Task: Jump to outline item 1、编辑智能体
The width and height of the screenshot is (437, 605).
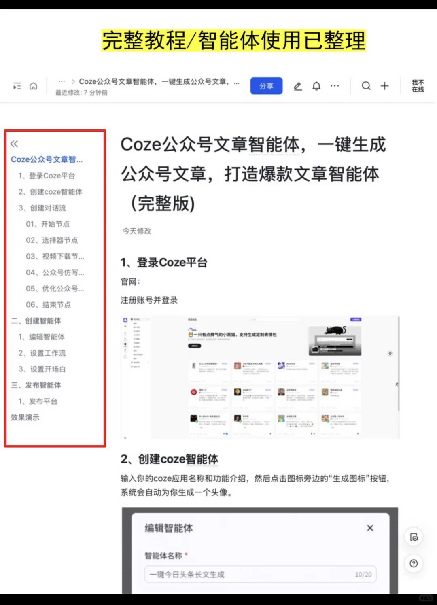Action: [41, 337]
